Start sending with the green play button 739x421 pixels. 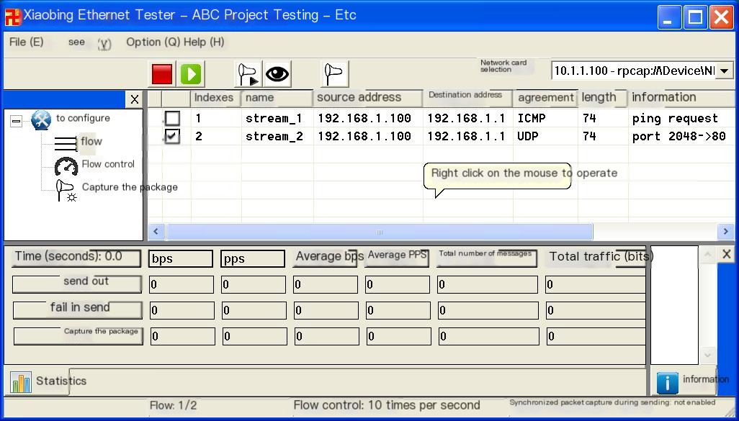coord(191,74)
